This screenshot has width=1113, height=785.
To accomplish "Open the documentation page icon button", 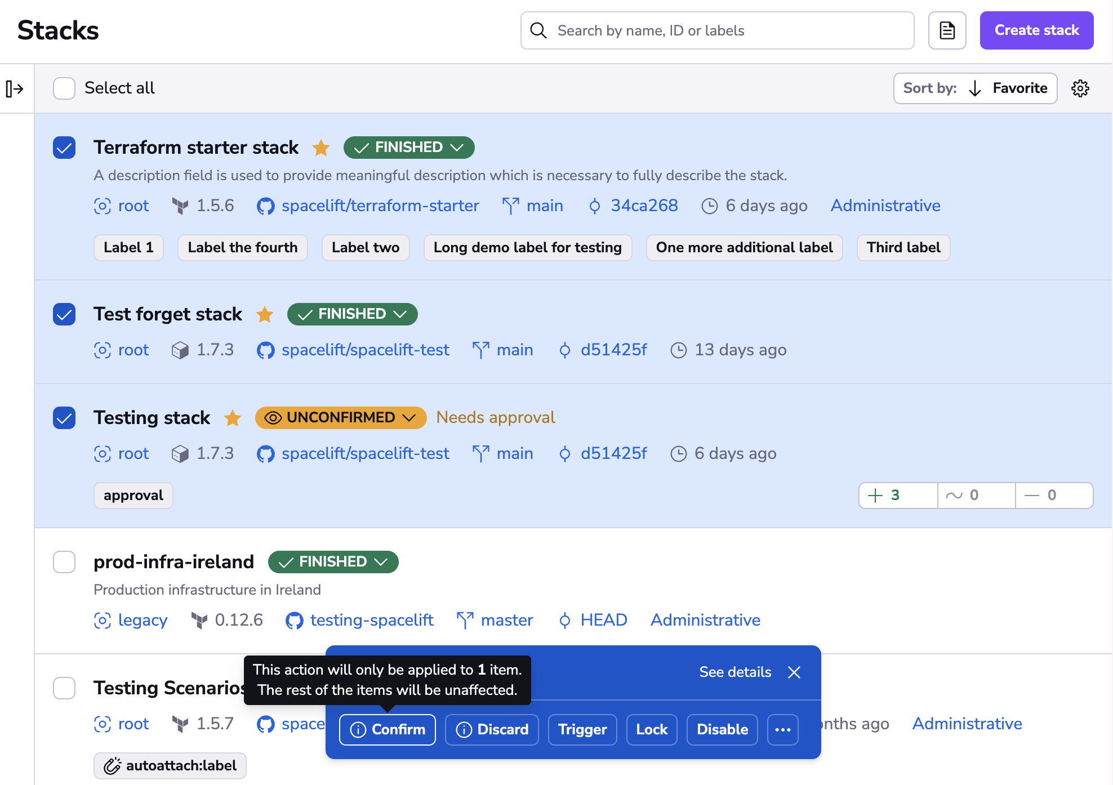I will [947, 30].
